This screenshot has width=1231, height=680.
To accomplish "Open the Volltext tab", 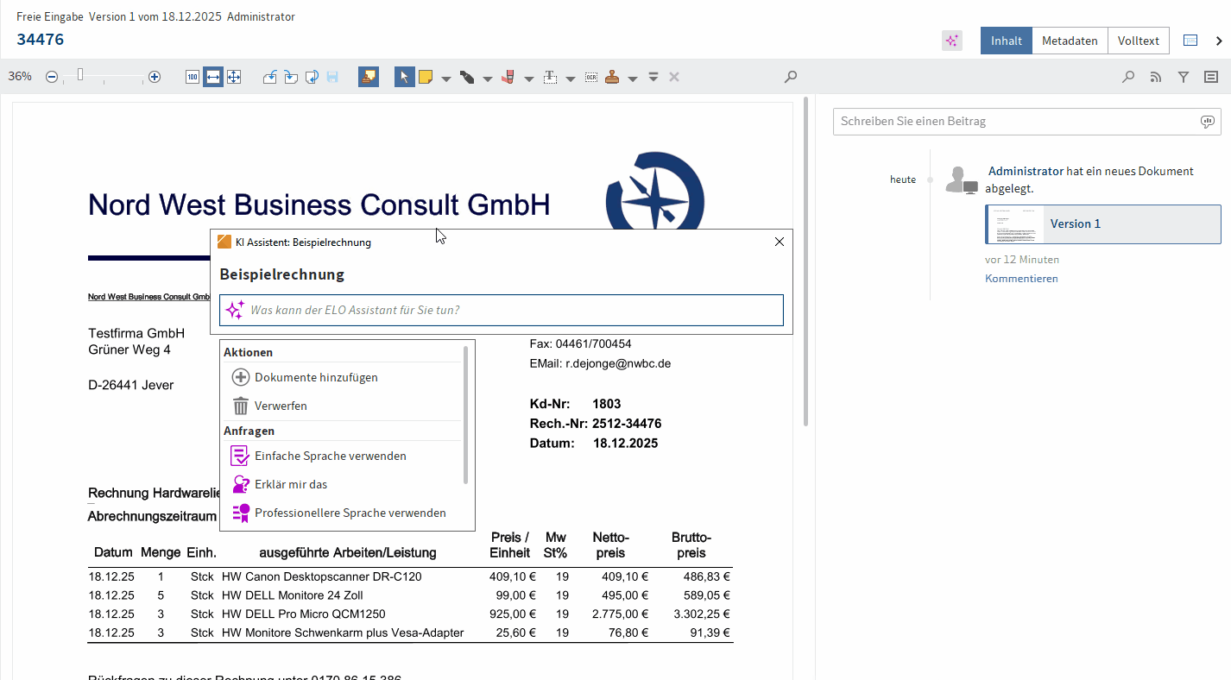I will coord(1138,41).
